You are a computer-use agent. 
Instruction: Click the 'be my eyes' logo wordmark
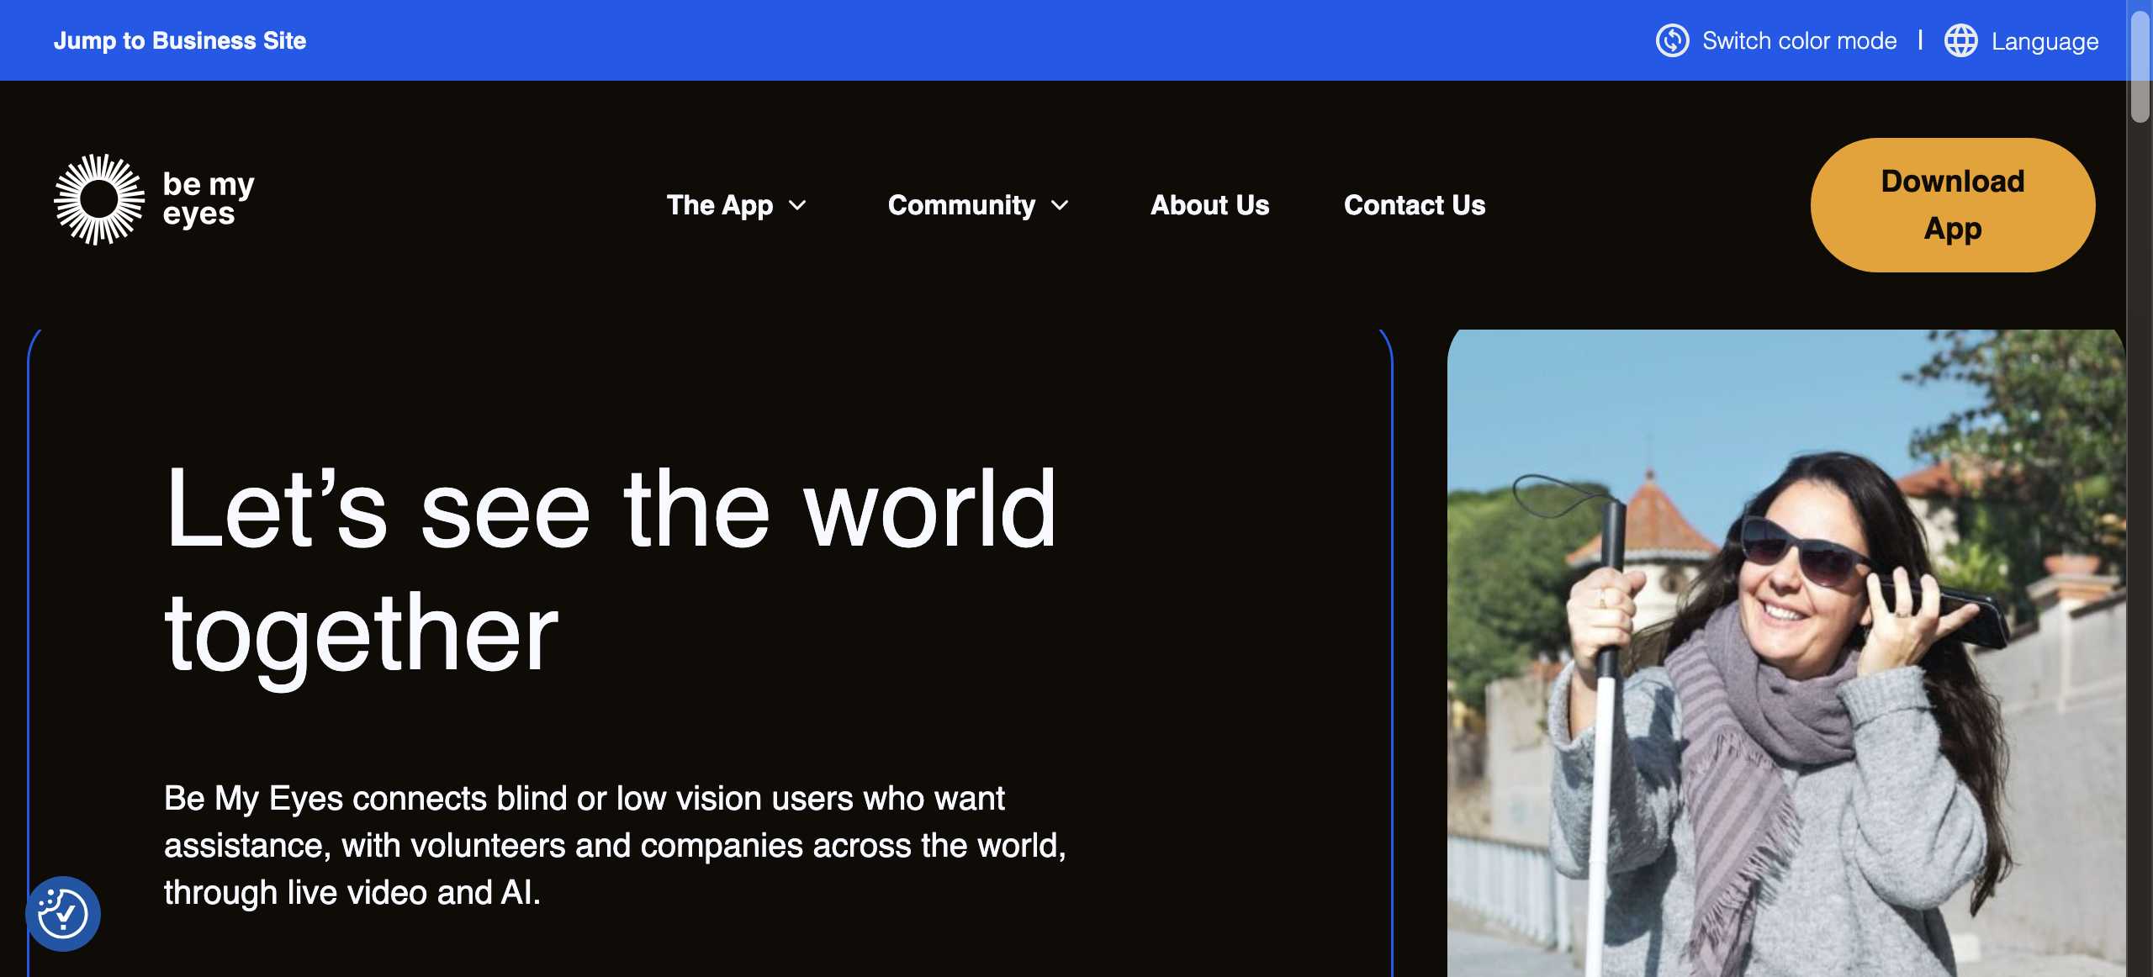click(x=208, y=198)
